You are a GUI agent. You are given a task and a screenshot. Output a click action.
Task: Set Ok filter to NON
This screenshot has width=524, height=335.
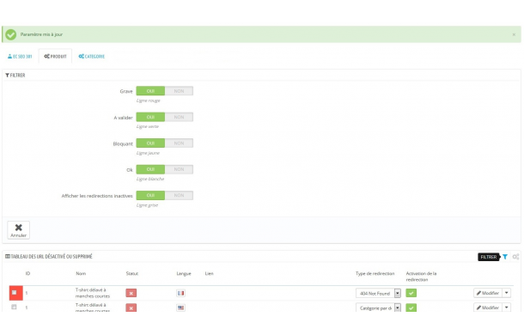179,169
